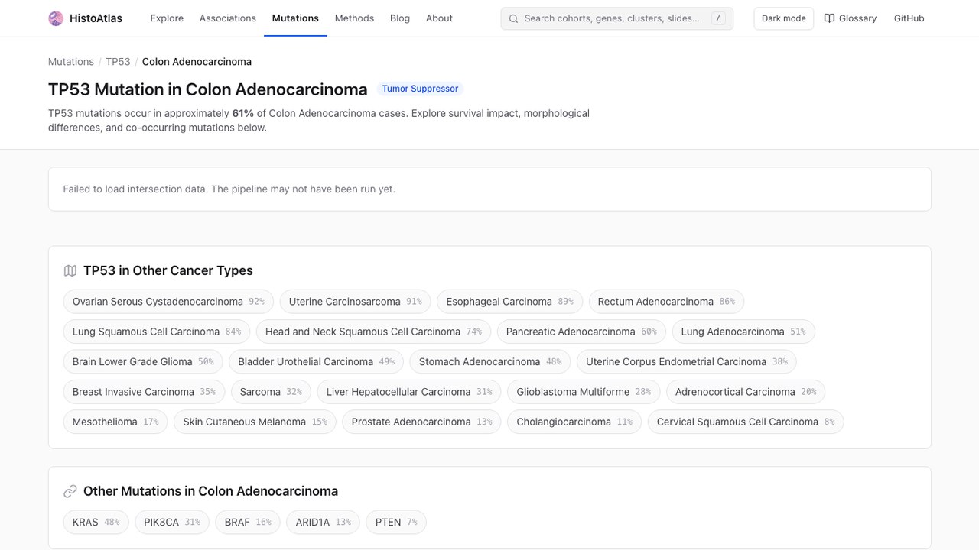Go to the Methods page
Viewport: 979px width, 550px height.
tap(354, 18)
